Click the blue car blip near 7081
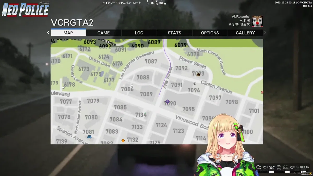 [x=89, y=137]
